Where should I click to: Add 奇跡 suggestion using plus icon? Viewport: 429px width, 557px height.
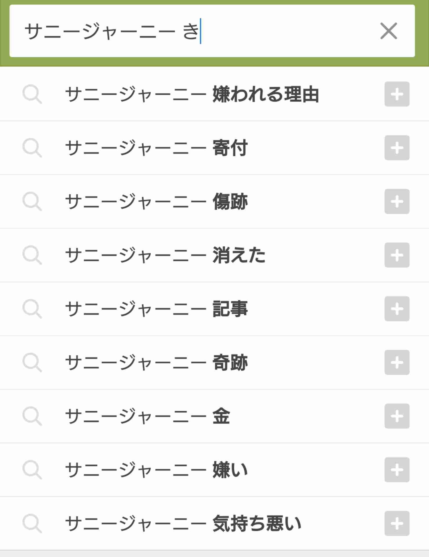(397, 362)
